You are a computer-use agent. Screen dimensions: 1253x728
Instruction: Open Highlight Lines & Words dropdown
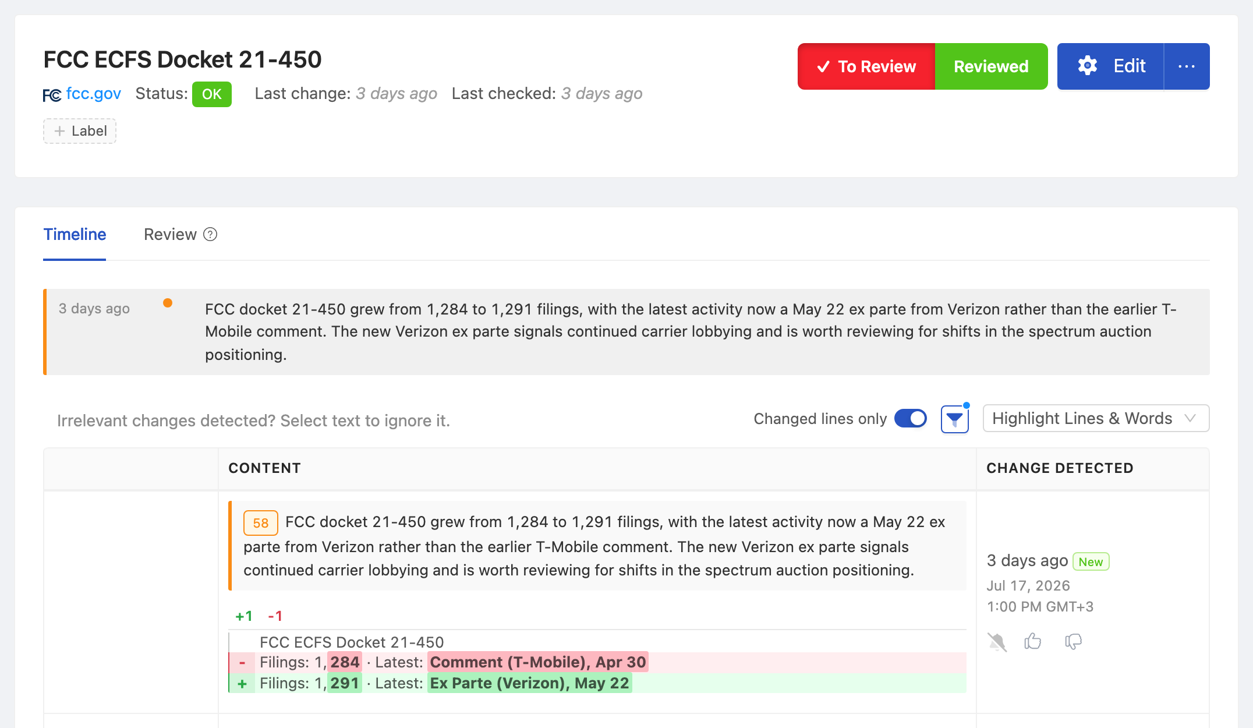click(1096, 419)
